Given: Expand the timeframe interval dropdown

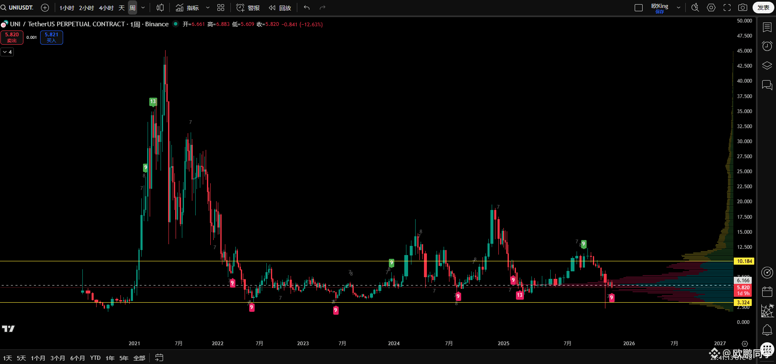Looking at the screenshot, I should [143, 8].
